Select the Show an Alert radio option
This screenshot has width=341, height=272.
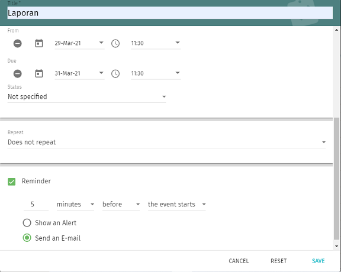[x=27, y=223]
